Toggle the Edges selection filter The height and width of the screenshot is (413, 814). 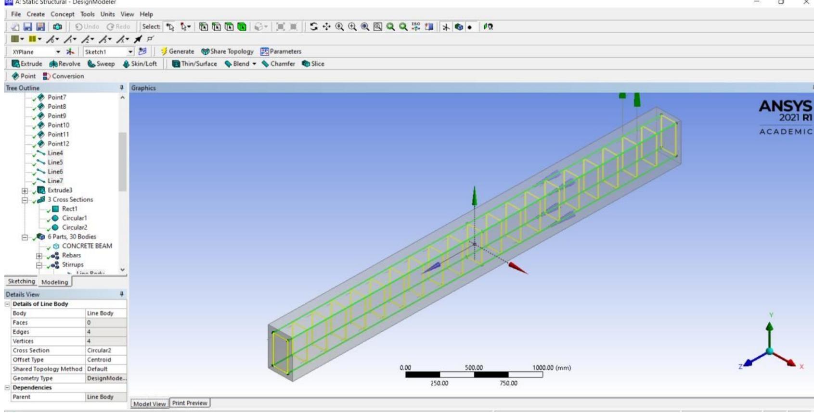coord(216,26)
